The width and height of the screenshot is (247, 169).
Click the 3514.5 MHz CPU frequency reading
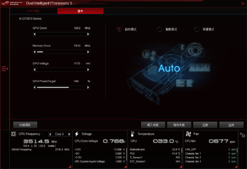coord(40,141)
